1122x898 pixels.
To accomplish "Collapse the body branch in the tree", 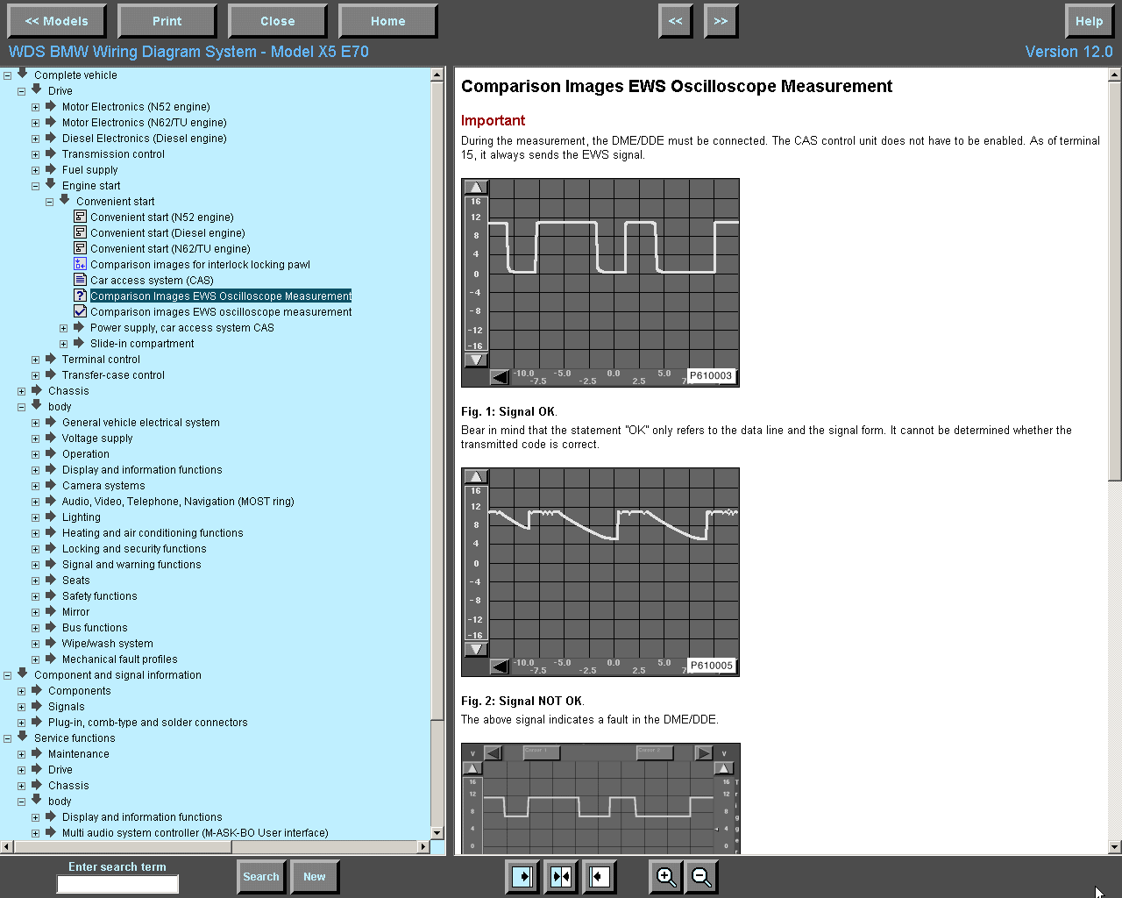I will 20,406.
